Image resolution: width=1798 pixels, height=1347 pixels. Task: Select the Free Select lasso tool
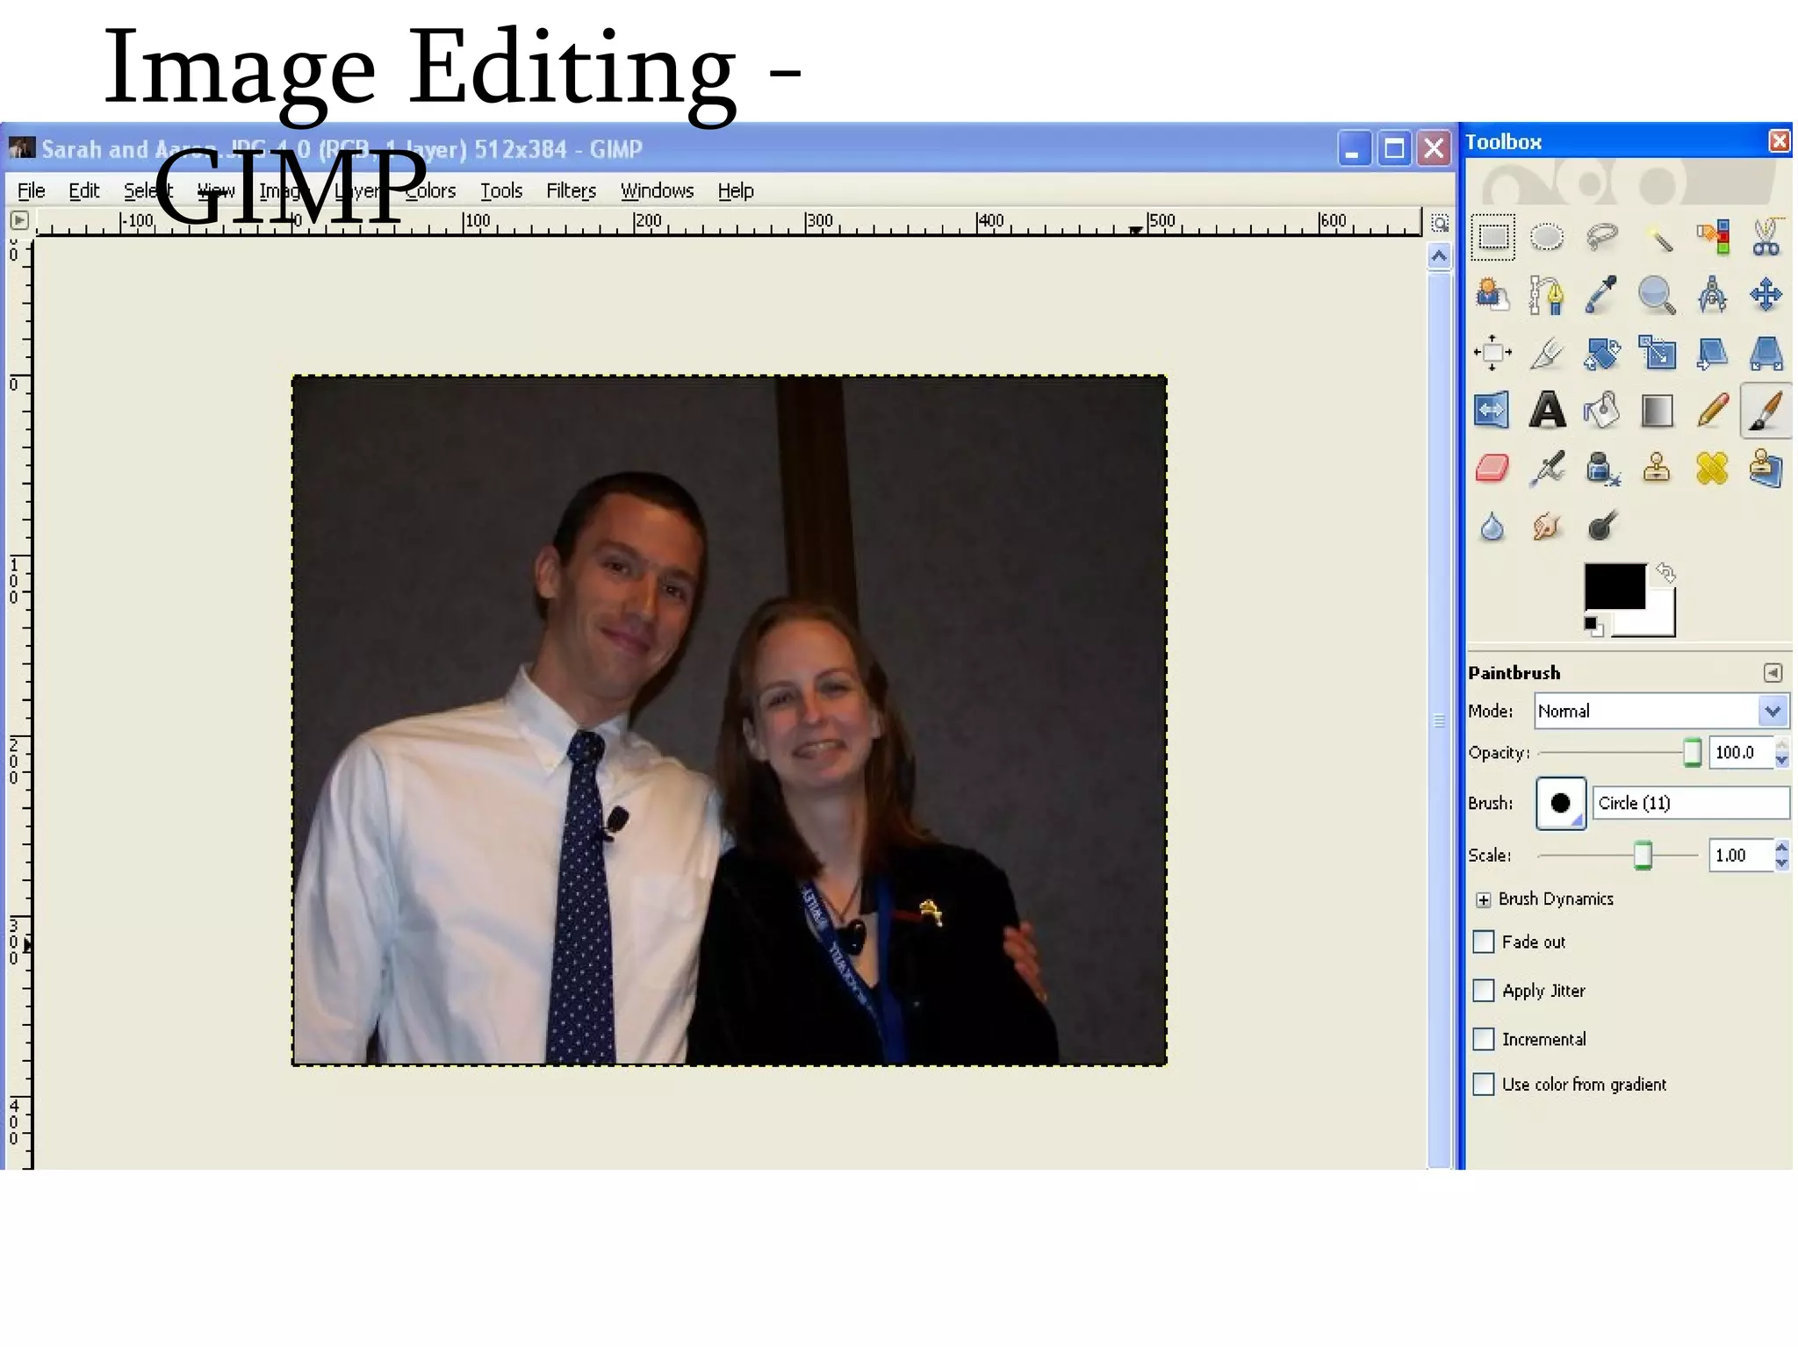[x=1602, y=237]
